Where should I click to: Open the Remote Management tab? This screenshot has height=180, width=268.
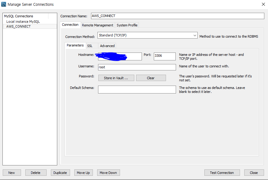97,25
